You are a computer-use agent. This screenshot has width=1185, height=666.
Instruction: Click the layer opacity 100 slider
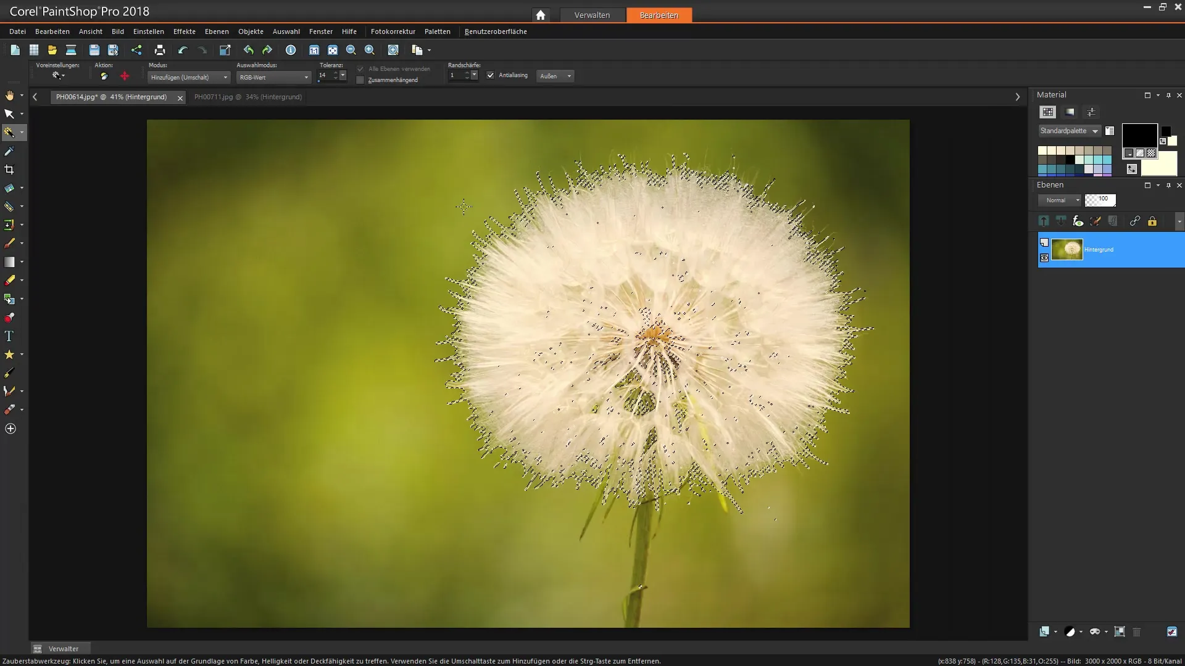click(x=1100, y=200)
